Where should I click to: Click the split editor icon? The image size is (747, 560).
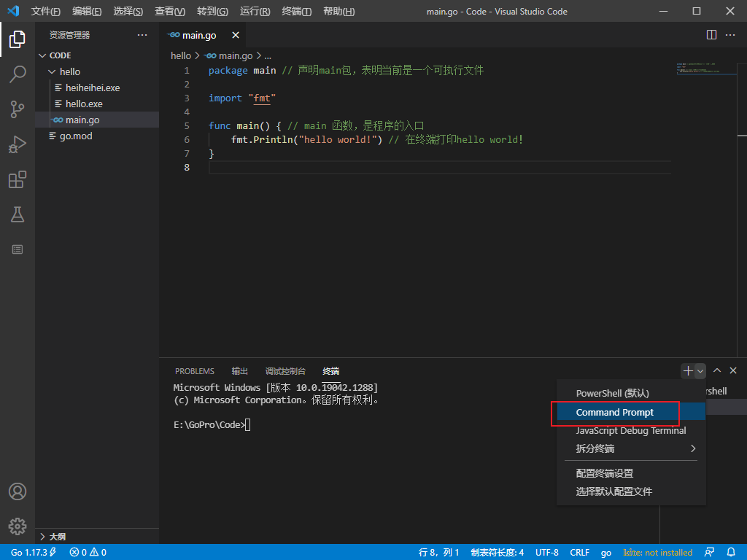[712, 35]
